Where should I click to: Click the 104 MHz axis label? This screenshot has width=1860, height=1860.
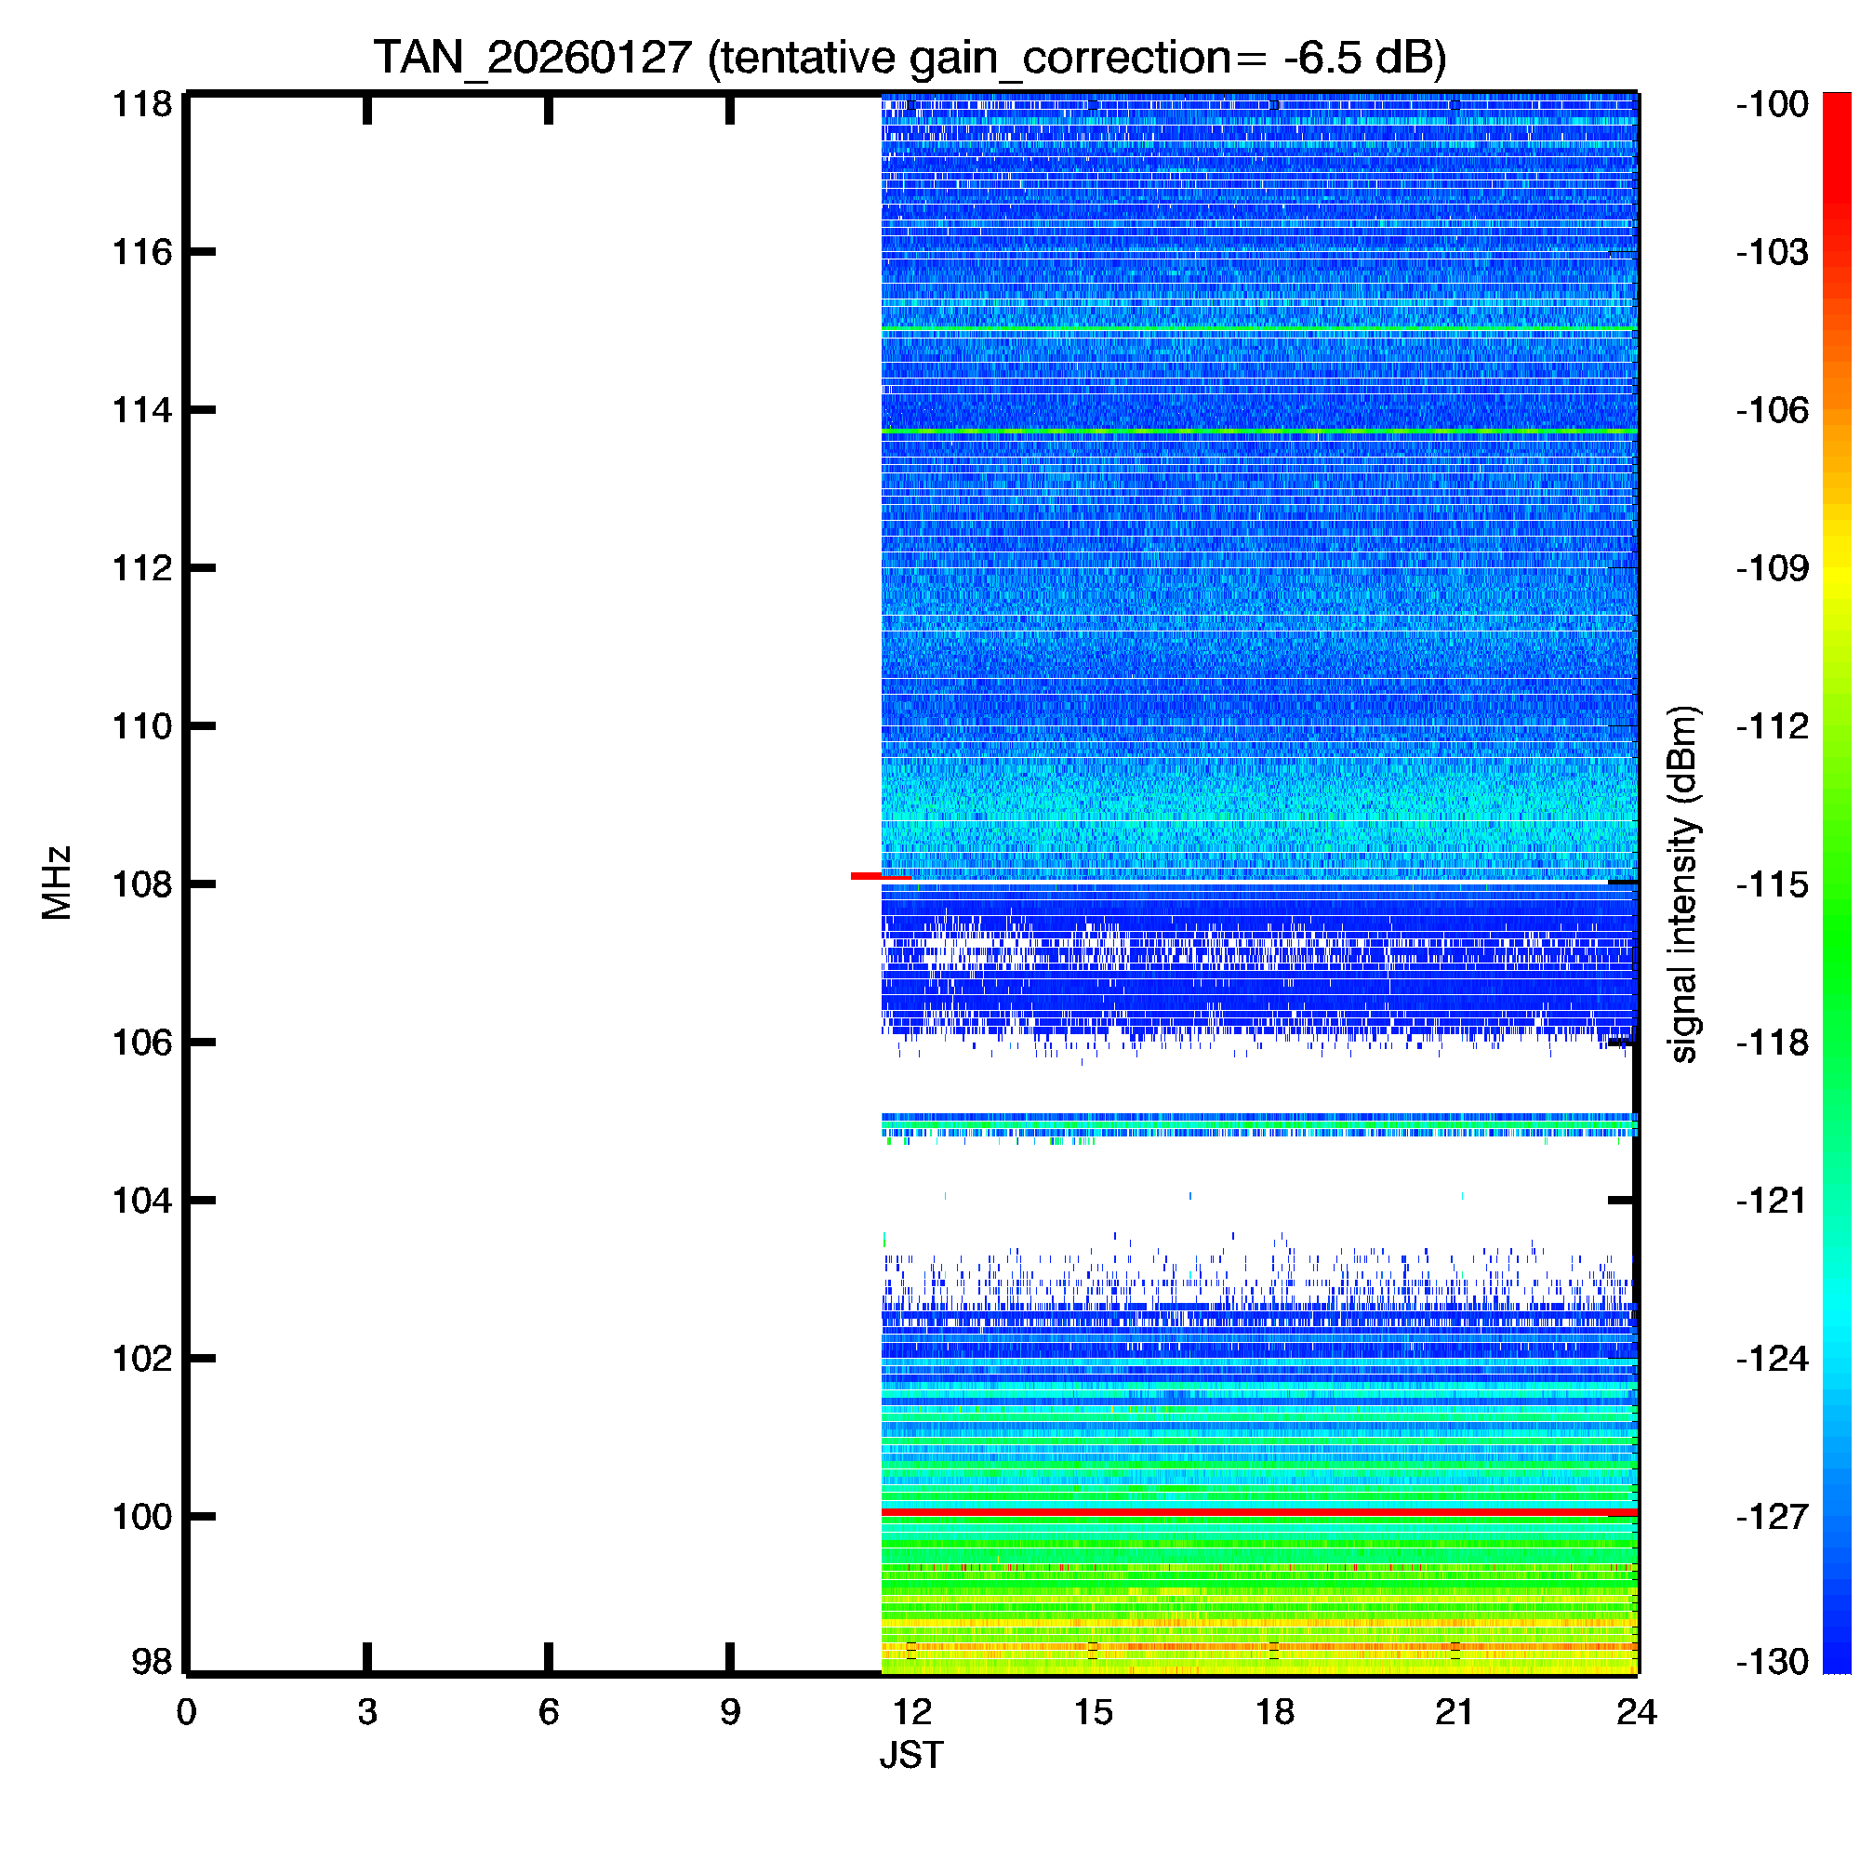(x=141, y=1201)
